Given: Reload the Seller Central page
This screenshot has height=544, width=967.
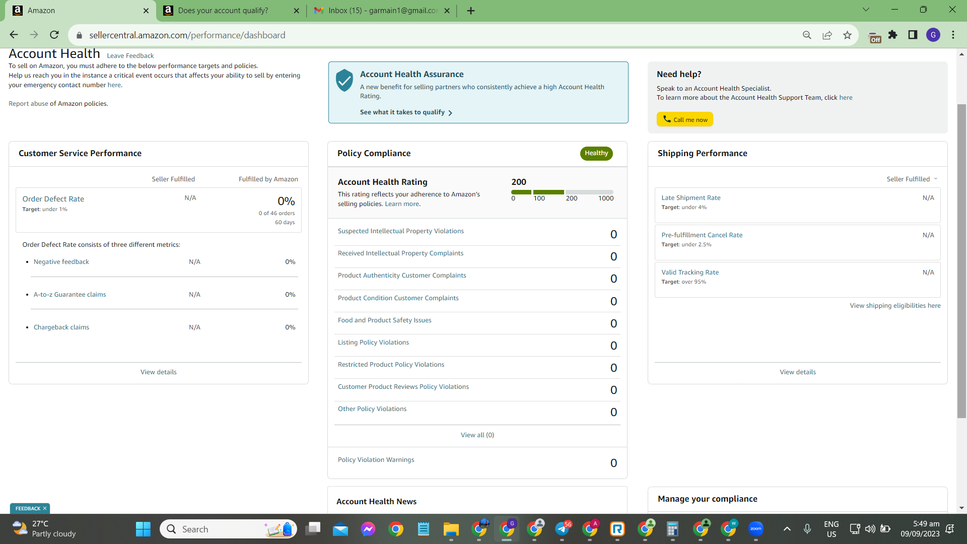Looking at the screenshot, I should (54, 35).
